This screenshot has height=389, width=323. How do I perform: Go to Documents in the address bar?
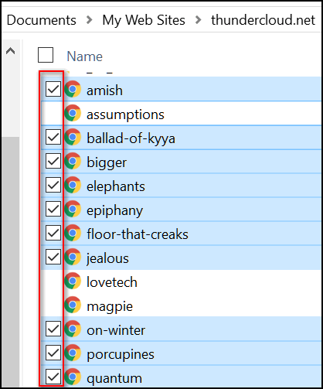click(x=42, y=20)
